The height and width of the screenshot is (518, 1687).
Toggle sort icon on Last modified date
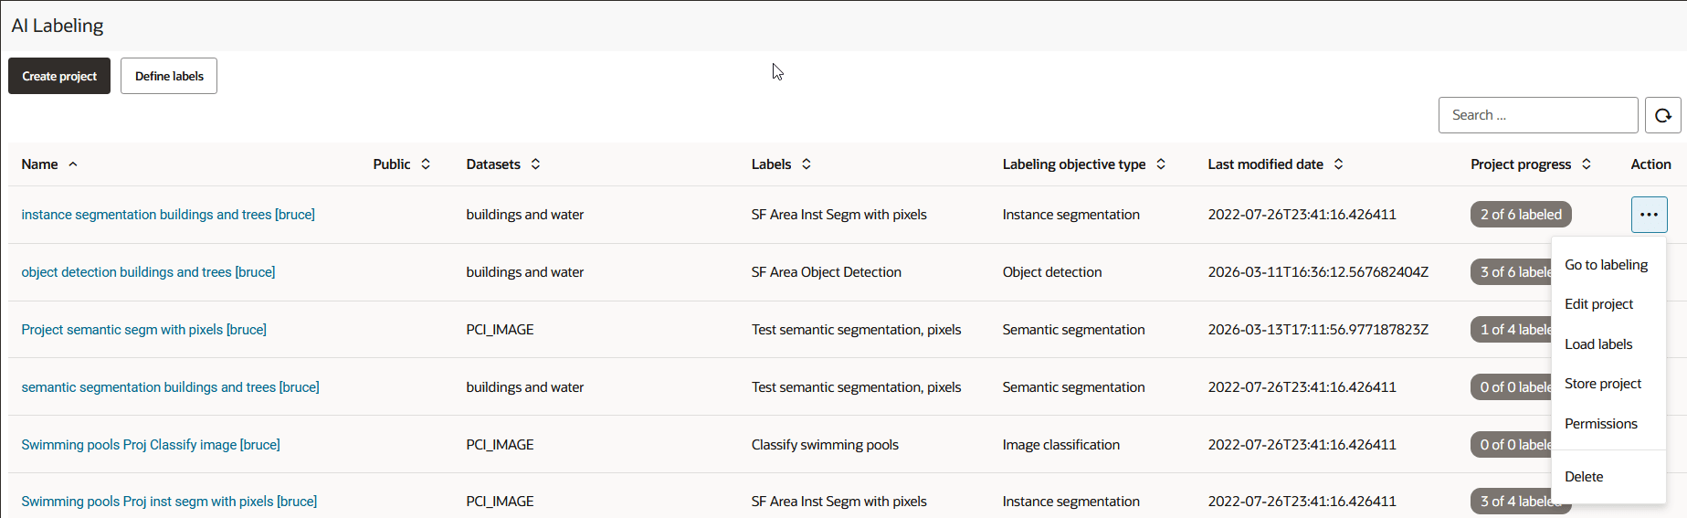pyautogui.click(x=1338, y=164)
